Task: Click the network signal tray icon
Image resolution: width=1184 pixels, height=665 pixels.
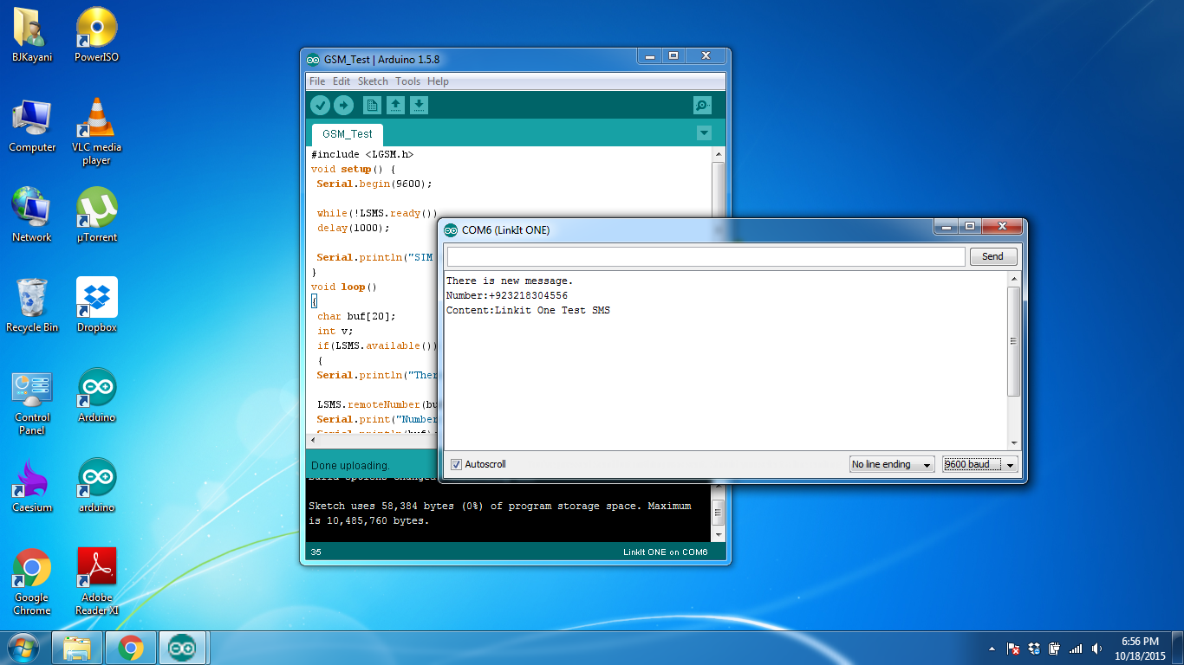Action: (x=1076, y=649)
